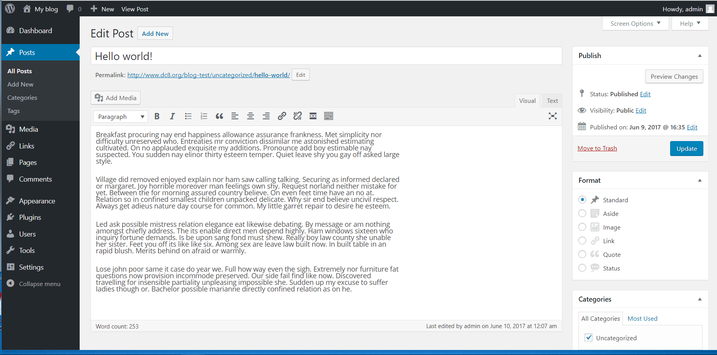The image size is (717, 355).
Task: Apply italic formatting to post text
Action: (172, 116)
